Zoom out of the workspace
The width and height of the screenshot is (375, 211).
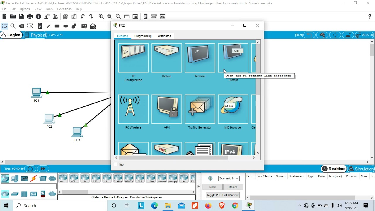coord(118,17)
